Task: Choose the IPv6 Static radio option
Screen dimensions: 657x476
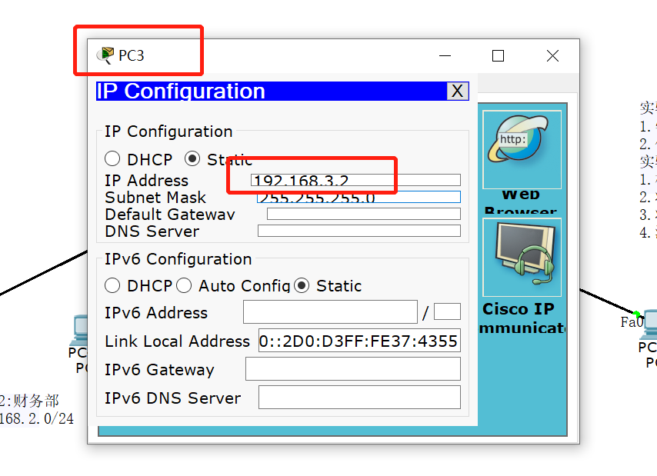Action: pos(302,285)
